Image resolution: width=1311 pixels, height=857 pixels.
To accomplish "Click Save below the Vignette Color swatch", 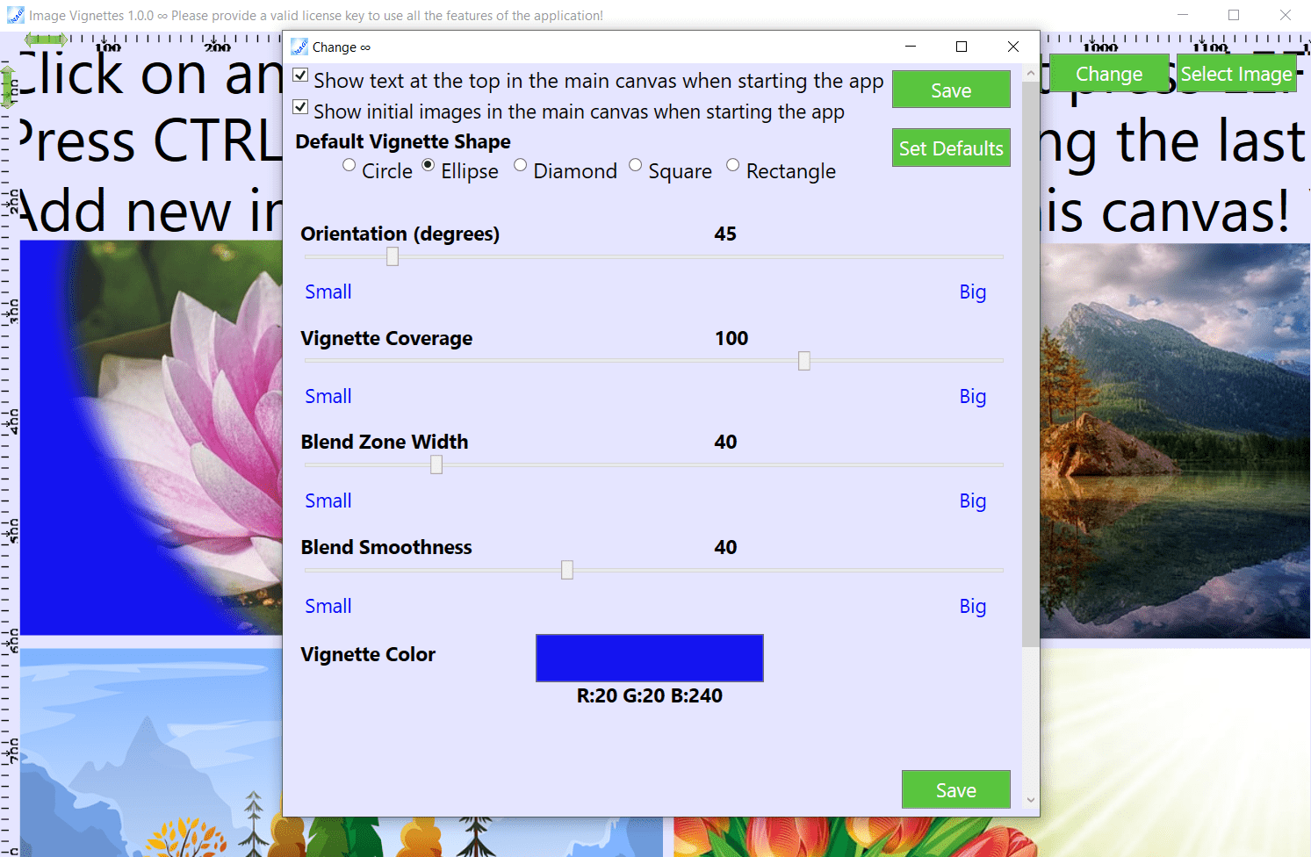I will point(956,789).
